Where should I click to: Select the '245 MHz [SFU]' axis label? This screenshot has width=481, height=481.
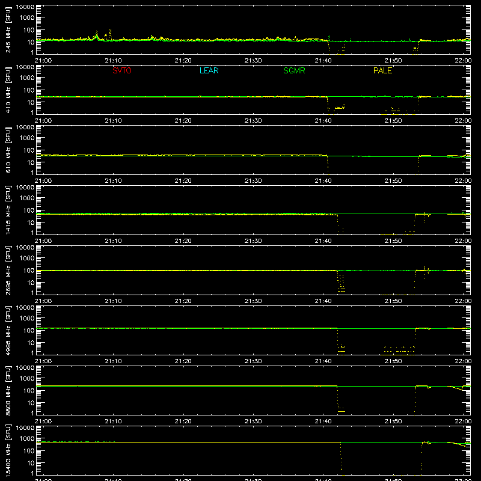click(8, 30)
